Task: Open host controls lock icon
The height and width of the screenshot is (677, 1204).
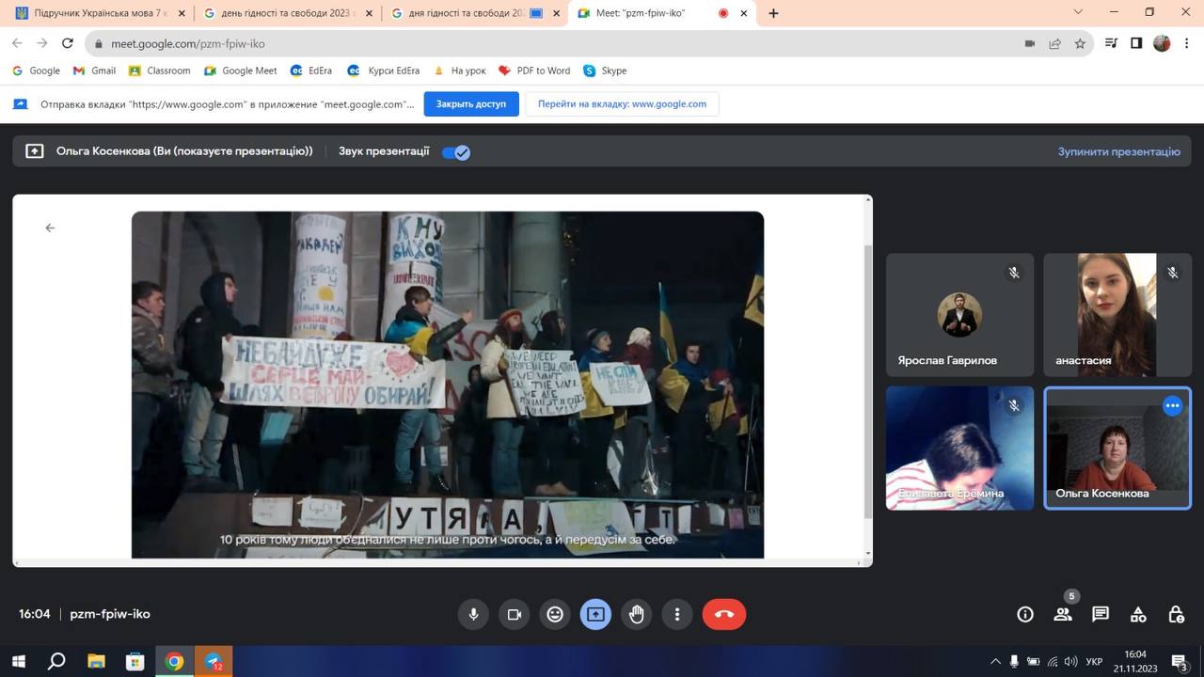Action: click(1176, 614)
